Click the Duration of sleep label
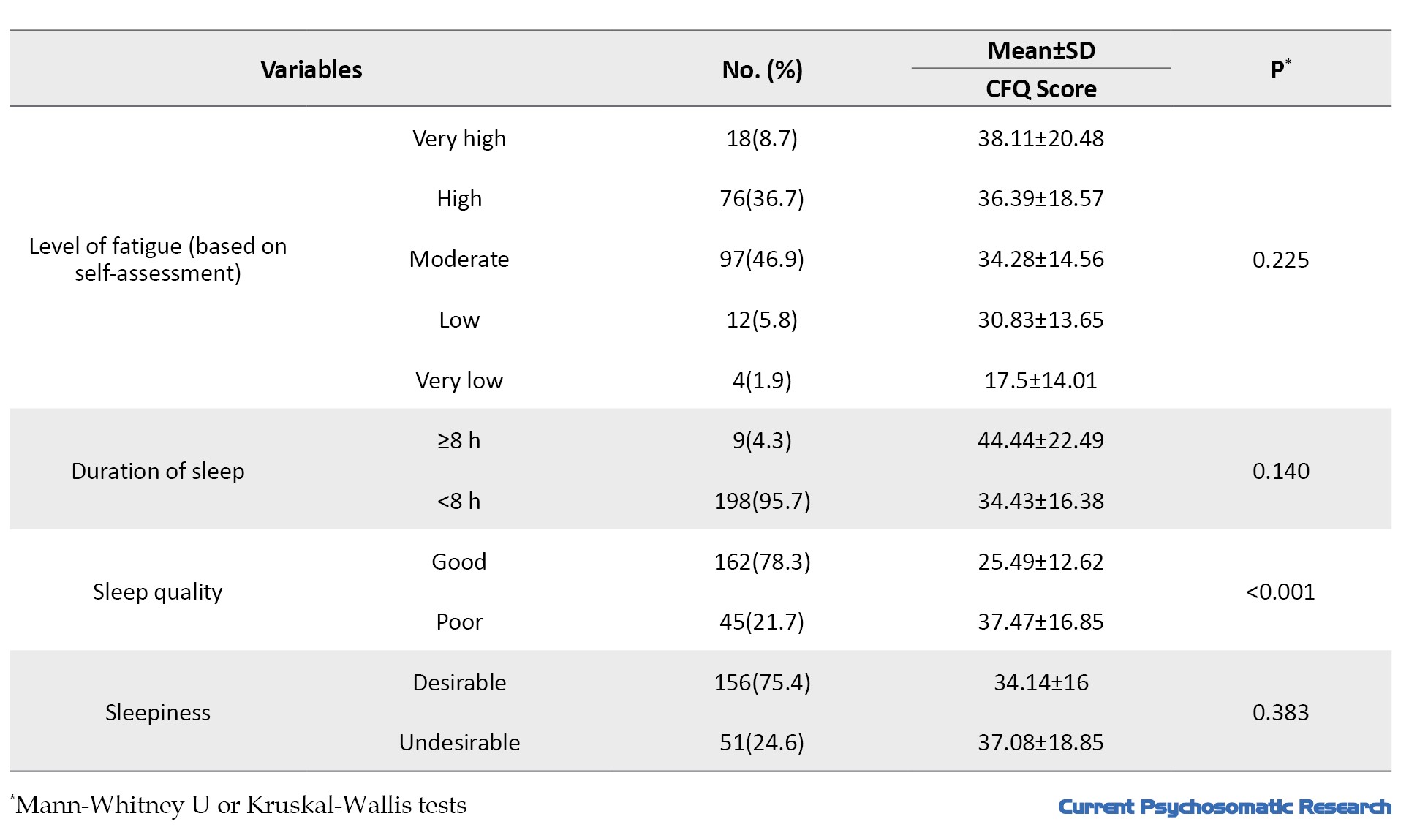Viewport: 1428px width, 838px height. 158,472
